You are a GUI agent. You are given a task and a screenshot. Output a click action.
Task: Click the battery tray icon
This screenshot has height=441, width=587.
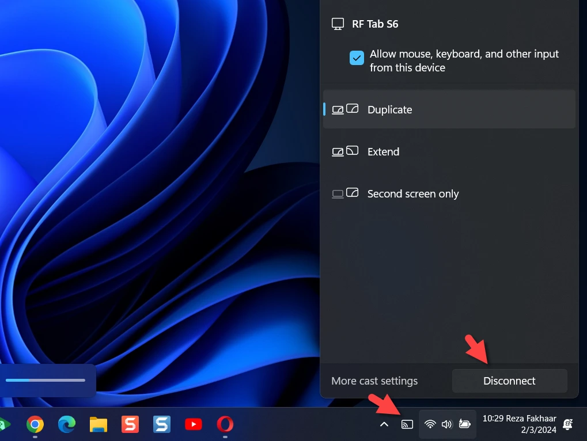click(x=464, y=424)
